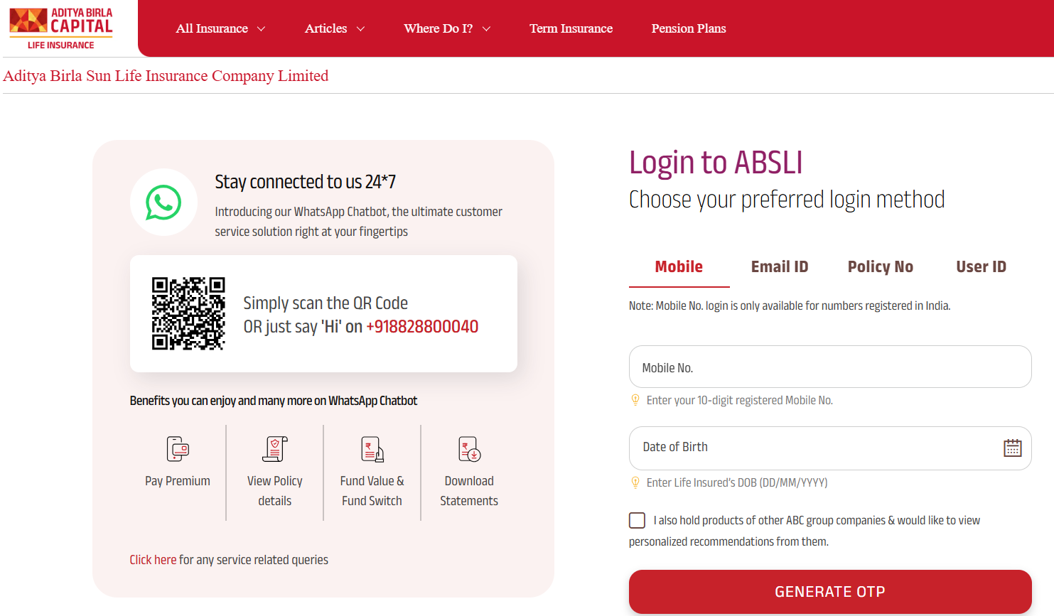
Task: Click the View Policy details icon
Action: 274,449
